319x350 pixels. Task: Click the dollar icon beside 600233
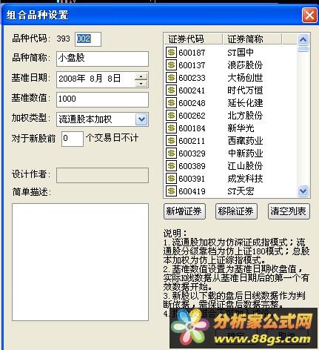click(x=171, y=78)
